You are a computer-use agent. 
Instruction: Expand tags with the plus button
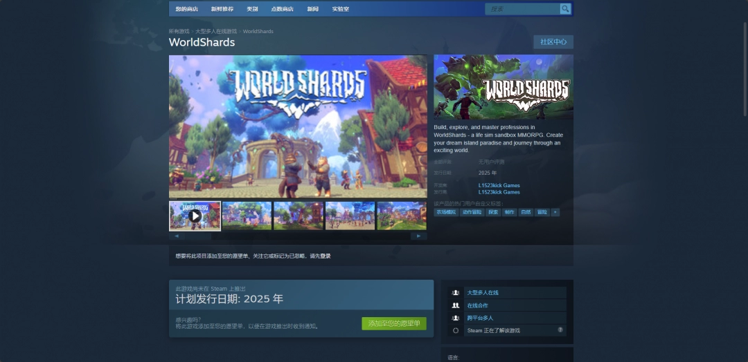555,212
